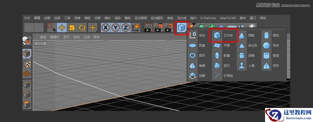The width and height of the screenshot is (313, 122).
Task: Open the Live Selection tool dropdown
Action: click(x=52, y=28)
